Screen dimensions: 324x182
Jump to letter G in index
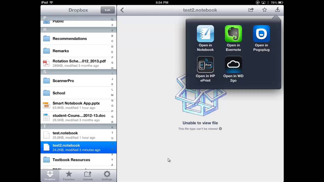point(112,63)
